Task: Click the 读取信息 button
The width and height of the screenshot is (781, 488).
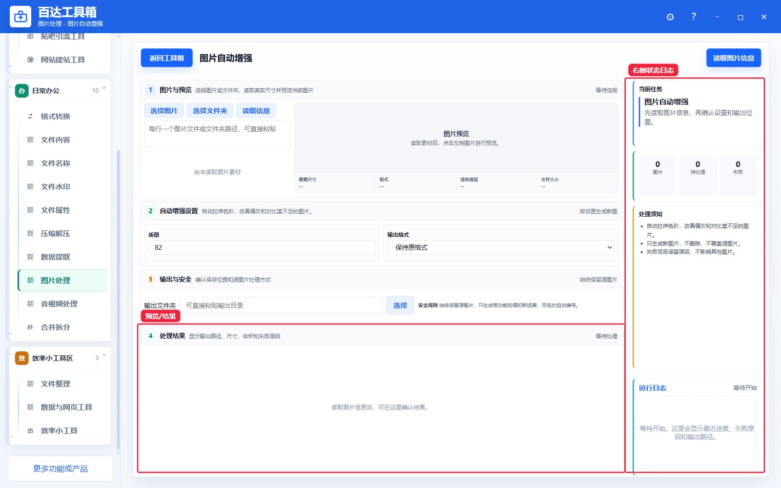Action: pos(256,111)
